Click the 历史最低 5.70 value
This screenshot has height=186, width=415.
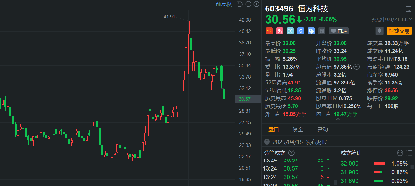coord(293,106)
